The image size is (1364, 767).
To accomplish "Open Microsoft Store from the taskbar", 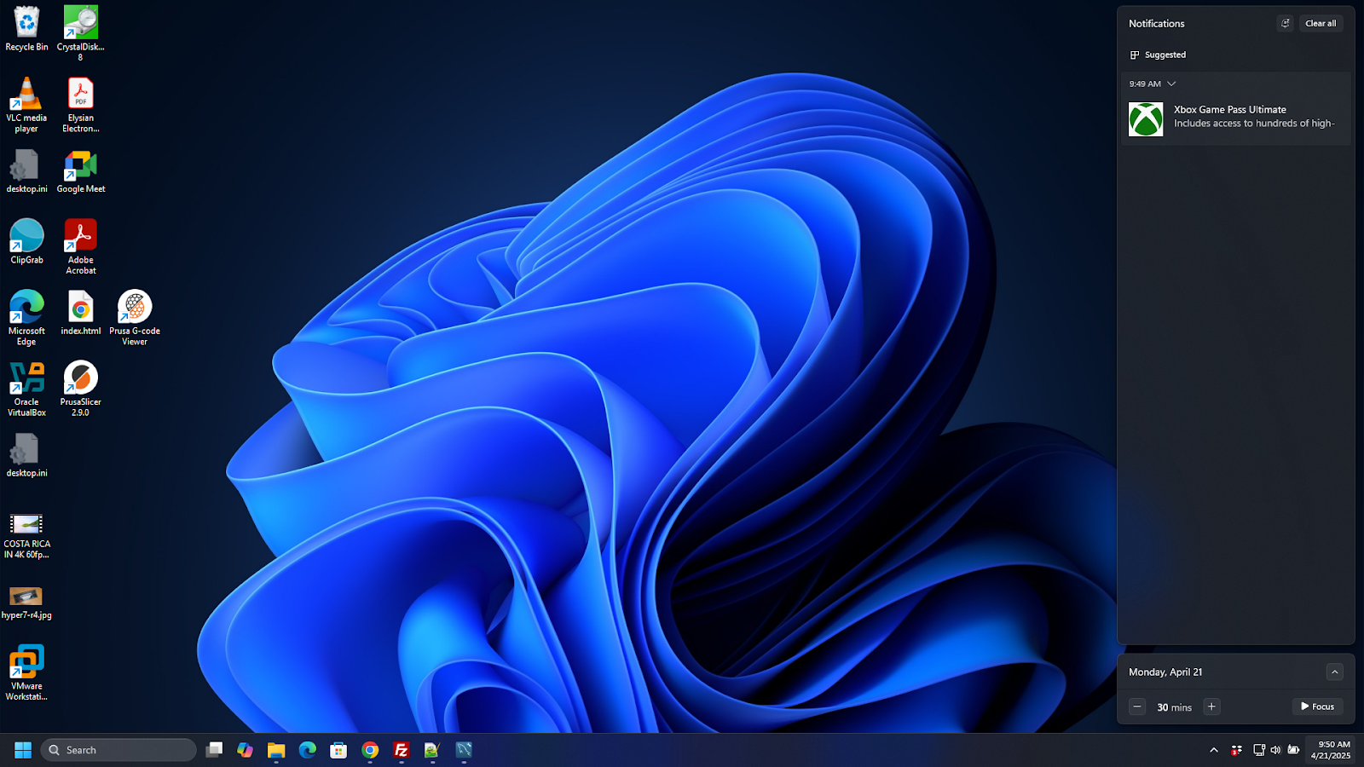I will (x=338, y=750).
